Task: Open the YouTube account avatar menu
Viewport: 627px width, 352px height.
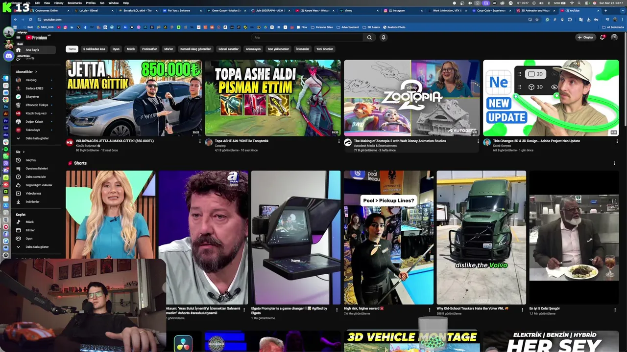Action: [x=614, y=37]
